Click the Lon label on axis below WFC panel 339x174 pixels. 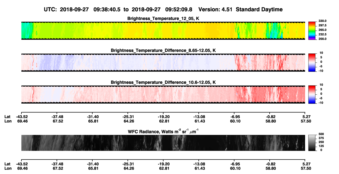(8, 168)
